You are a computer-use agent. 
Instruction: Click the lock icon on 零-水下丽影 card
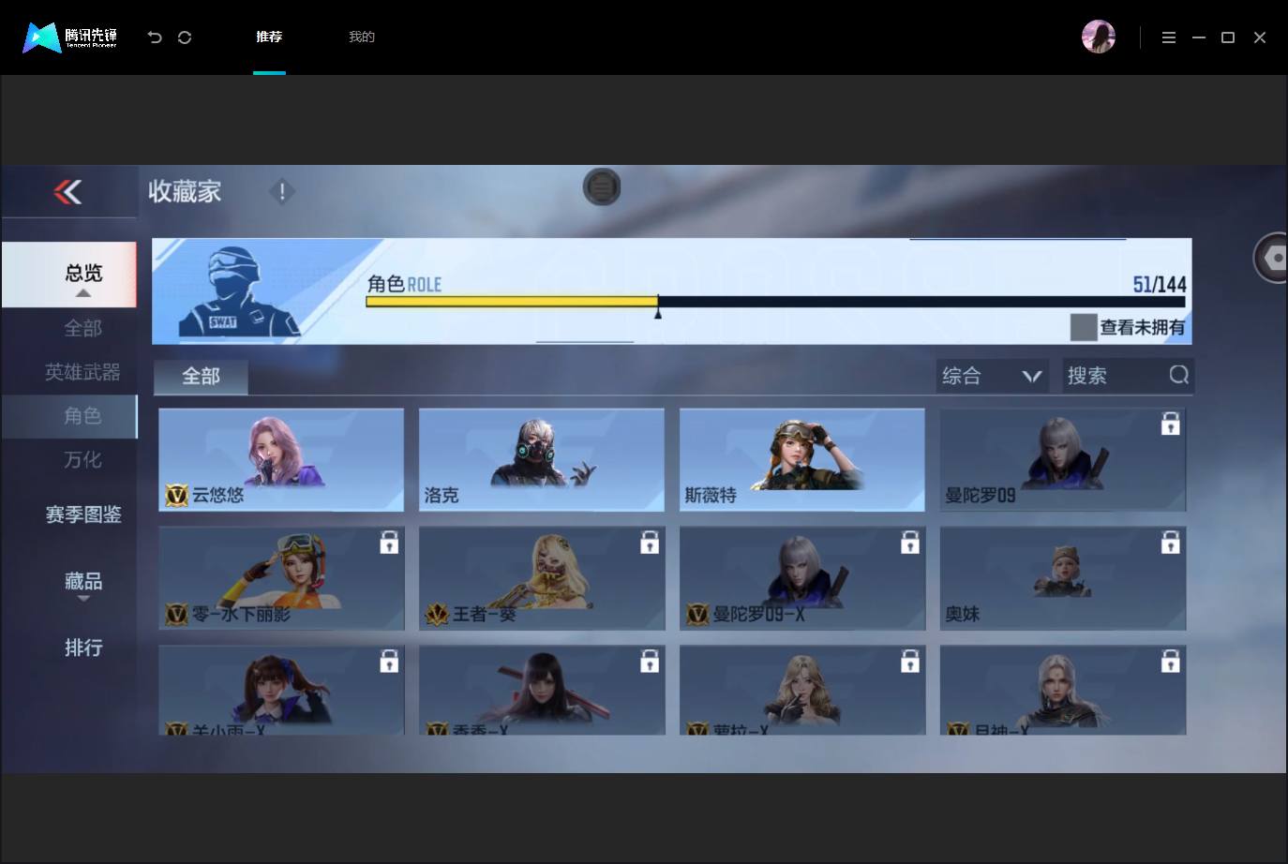pyautogui.click(x=389, y=543)
